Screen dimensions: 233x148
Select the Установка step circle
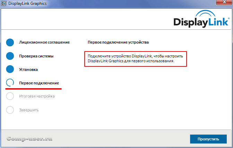pos(10,69)
